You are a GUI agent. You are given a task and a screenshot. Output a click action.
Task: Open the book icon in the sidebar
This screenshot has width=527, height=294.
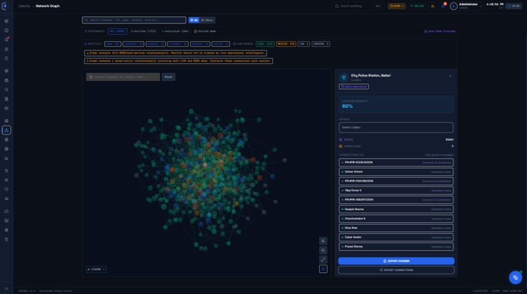pyautogui.click(x=7, y=221)
